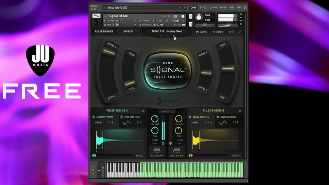Change Engine B 2nd rhythm rate 1/4
The image size is (329, 185).
click(235, 123)
